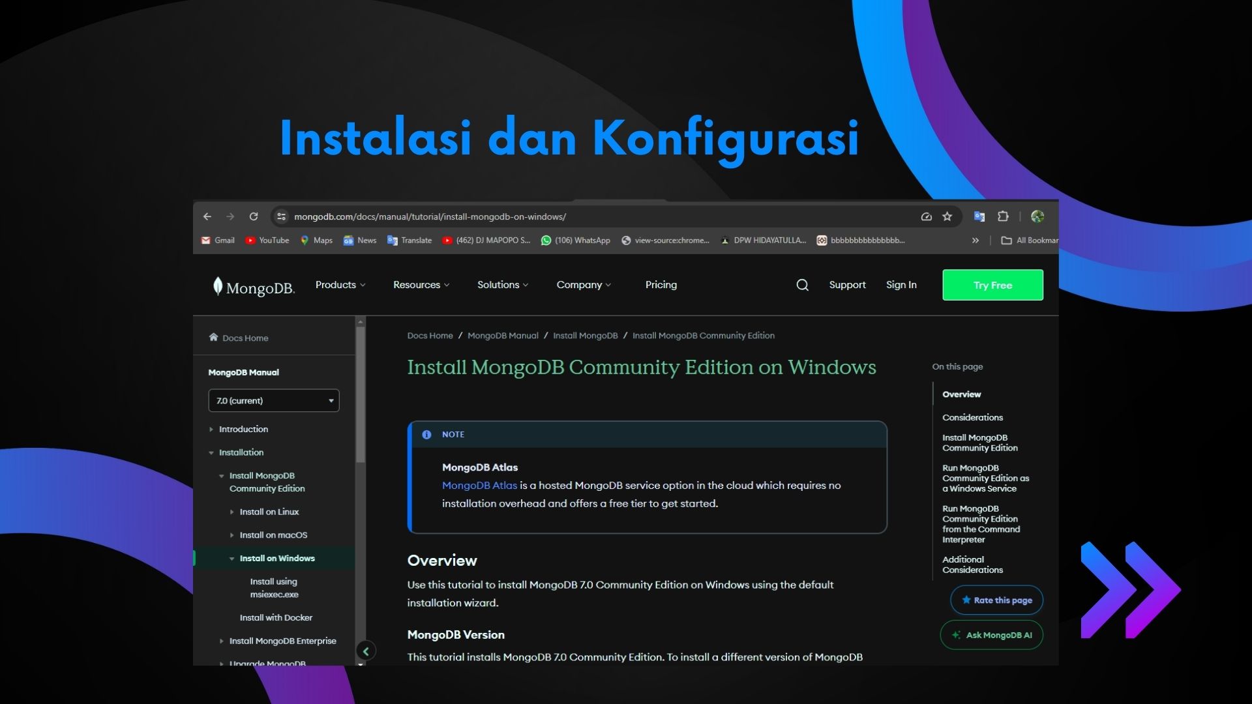Click Rate this page button
1252x704 pixels.
tap(996, 600)
